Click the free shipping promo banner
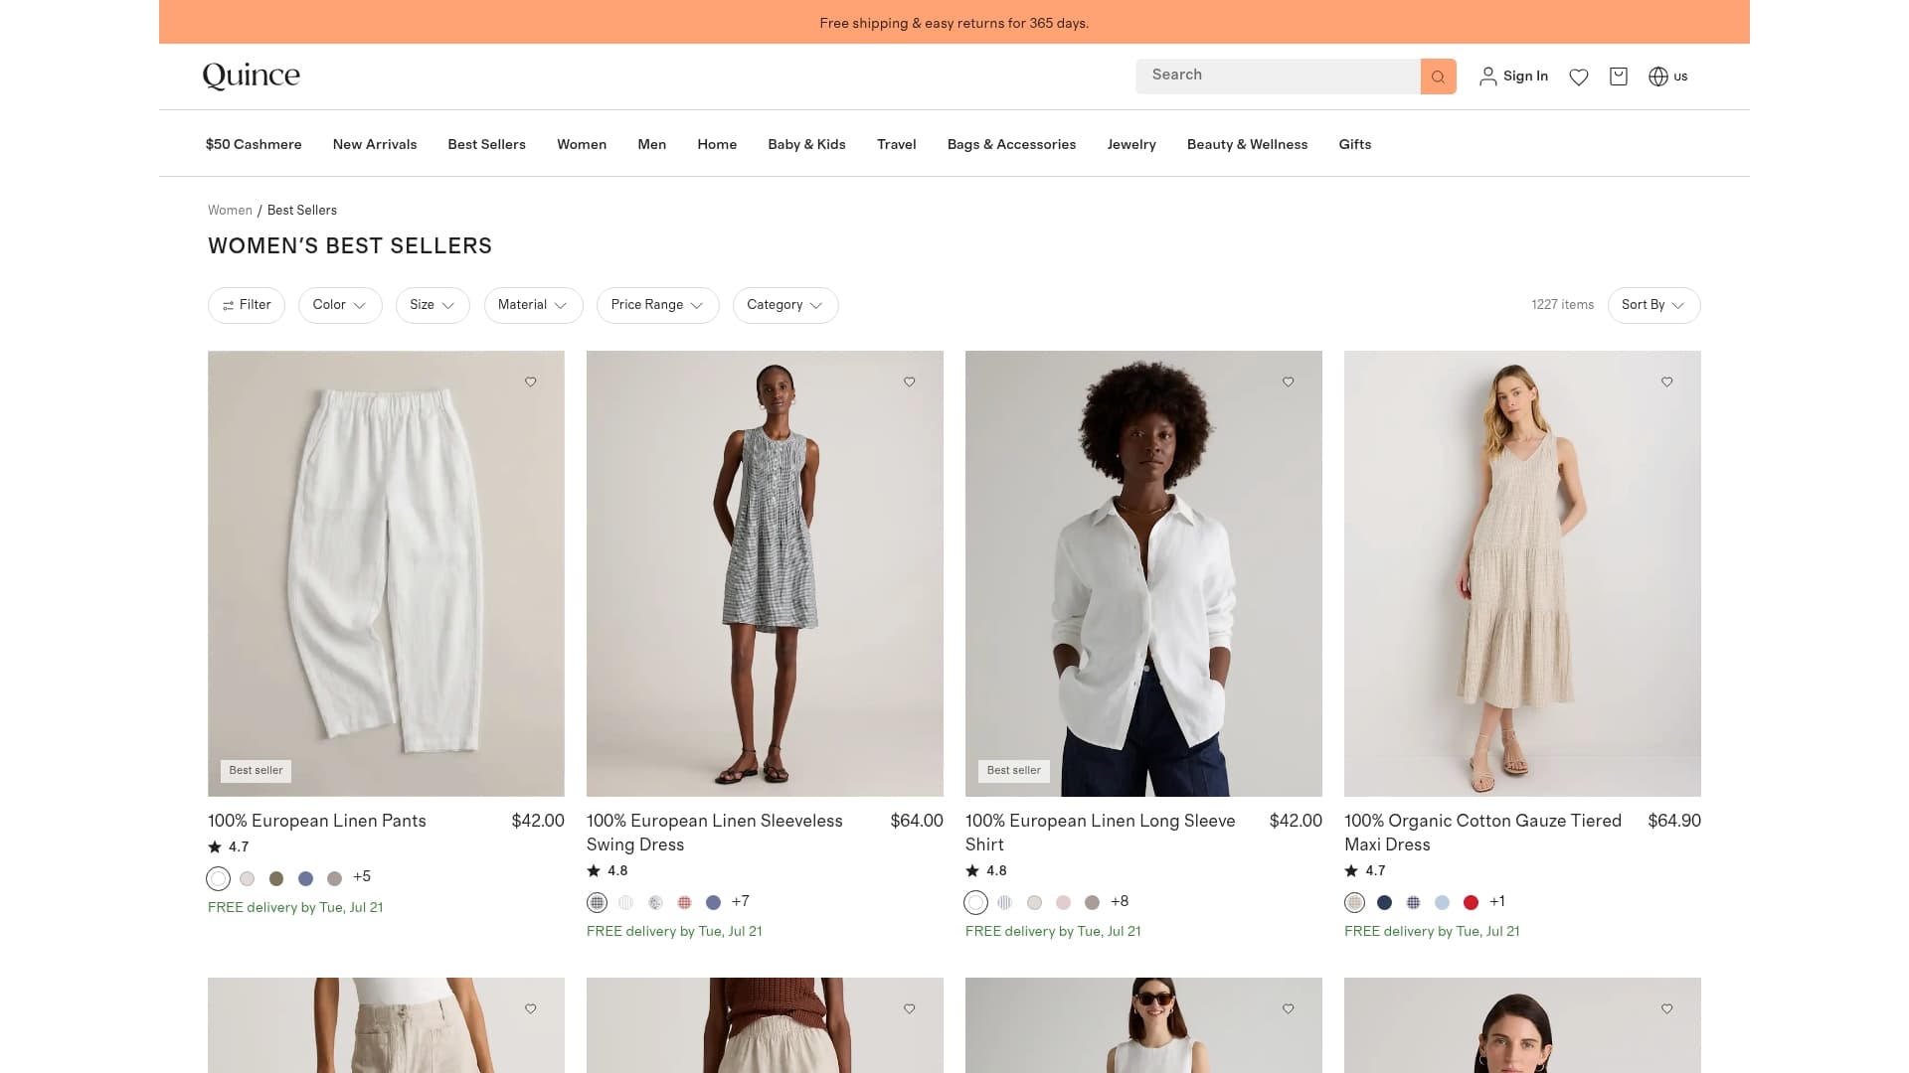Screen dimensions: 1909x1073 click(x=954, y=22)
